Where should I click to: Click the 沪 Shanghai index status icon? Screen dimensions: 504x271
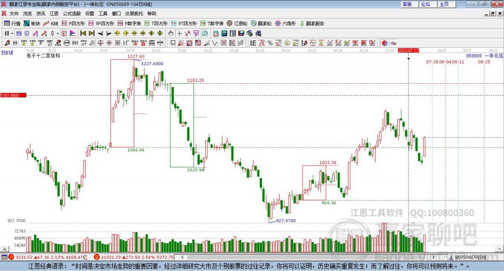coord(11,257)
